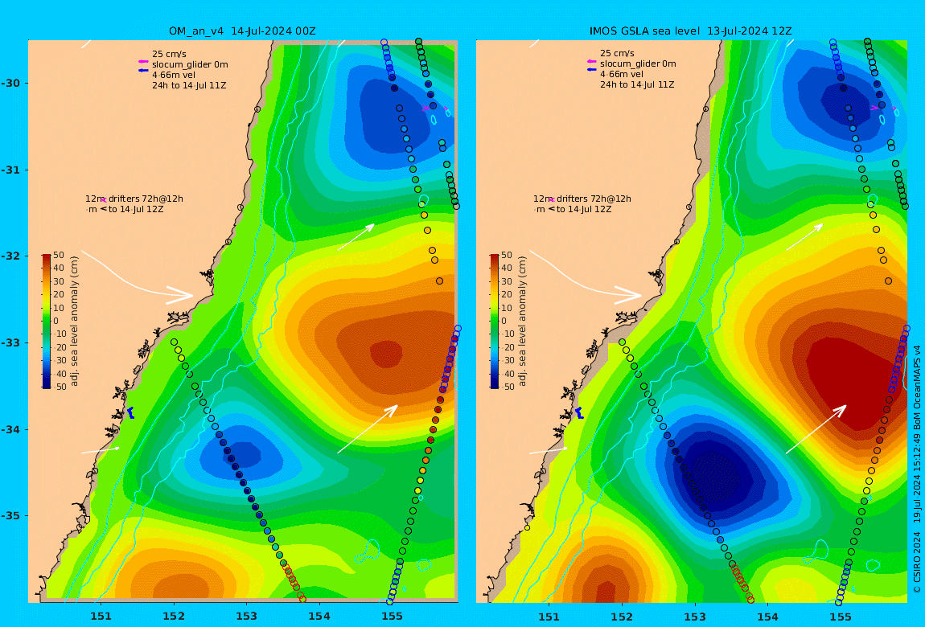
Task: Select '25 cm/s' scale label in right panel
Action: [x=617, y=53]
